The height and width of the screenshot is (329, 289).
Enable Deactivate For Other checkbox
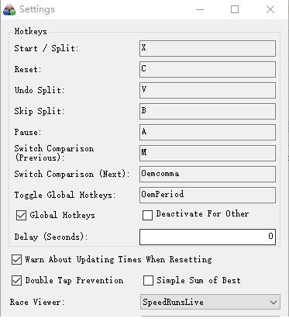coord(147,215)
